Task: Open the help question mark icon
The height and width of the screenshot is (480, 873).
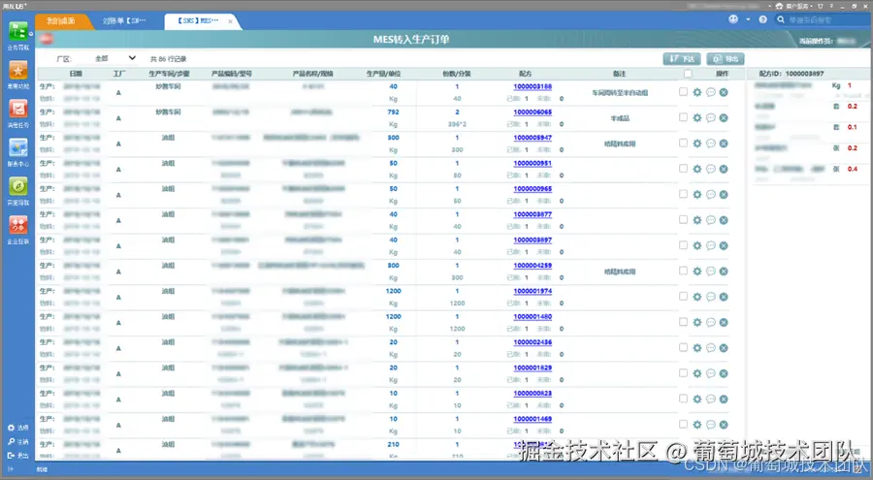Action: pyautogui.click(x=762, y=19)
